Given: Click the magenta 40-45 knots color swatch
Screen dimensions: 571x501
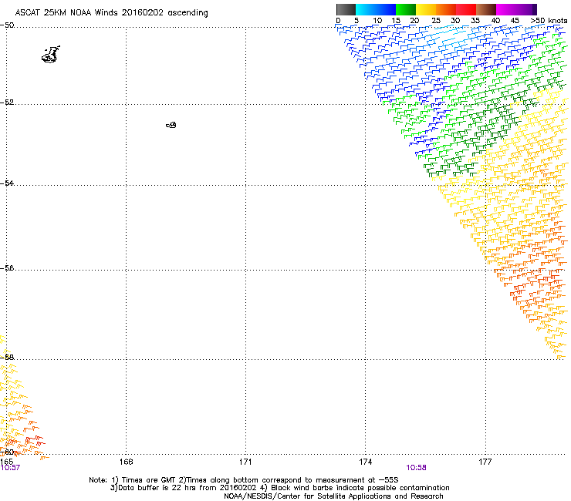Looking at the screenshot, I should click(x=506, y=9).
